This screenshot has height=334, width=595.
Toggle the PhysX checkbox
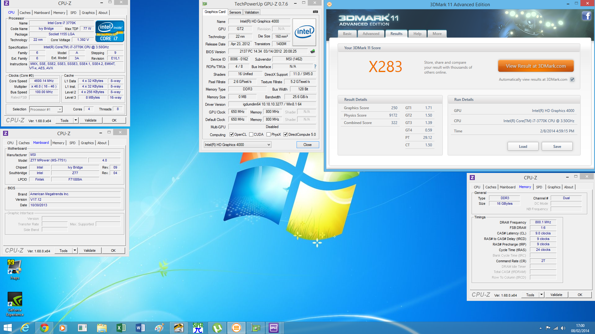coord(269,135)
